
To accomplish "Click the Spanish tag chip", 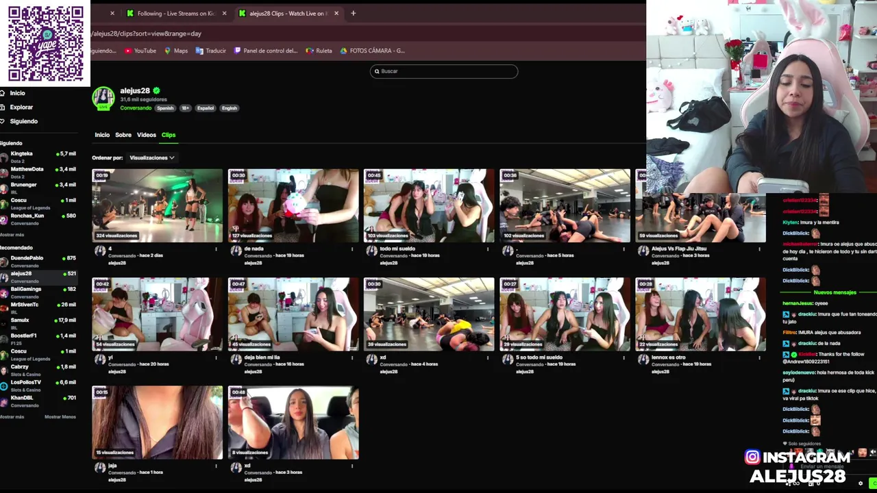I will tap(165, 108).
